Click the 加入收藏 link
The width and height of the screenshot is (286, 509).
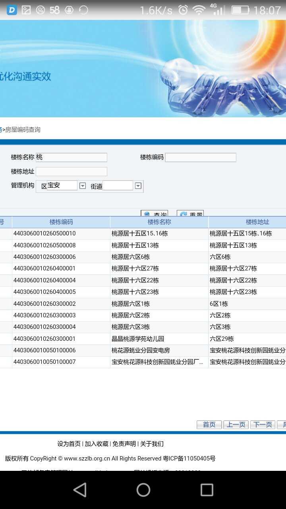(97, 444)
